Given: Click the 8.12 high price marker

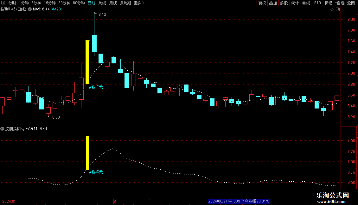Looking at the screenshot, I should click(102, 15).
